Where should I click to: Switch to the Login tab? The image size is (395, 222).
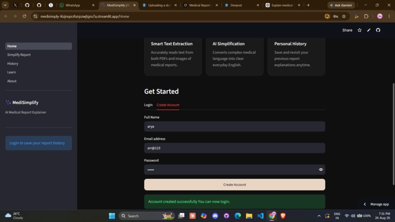point(148,105)
